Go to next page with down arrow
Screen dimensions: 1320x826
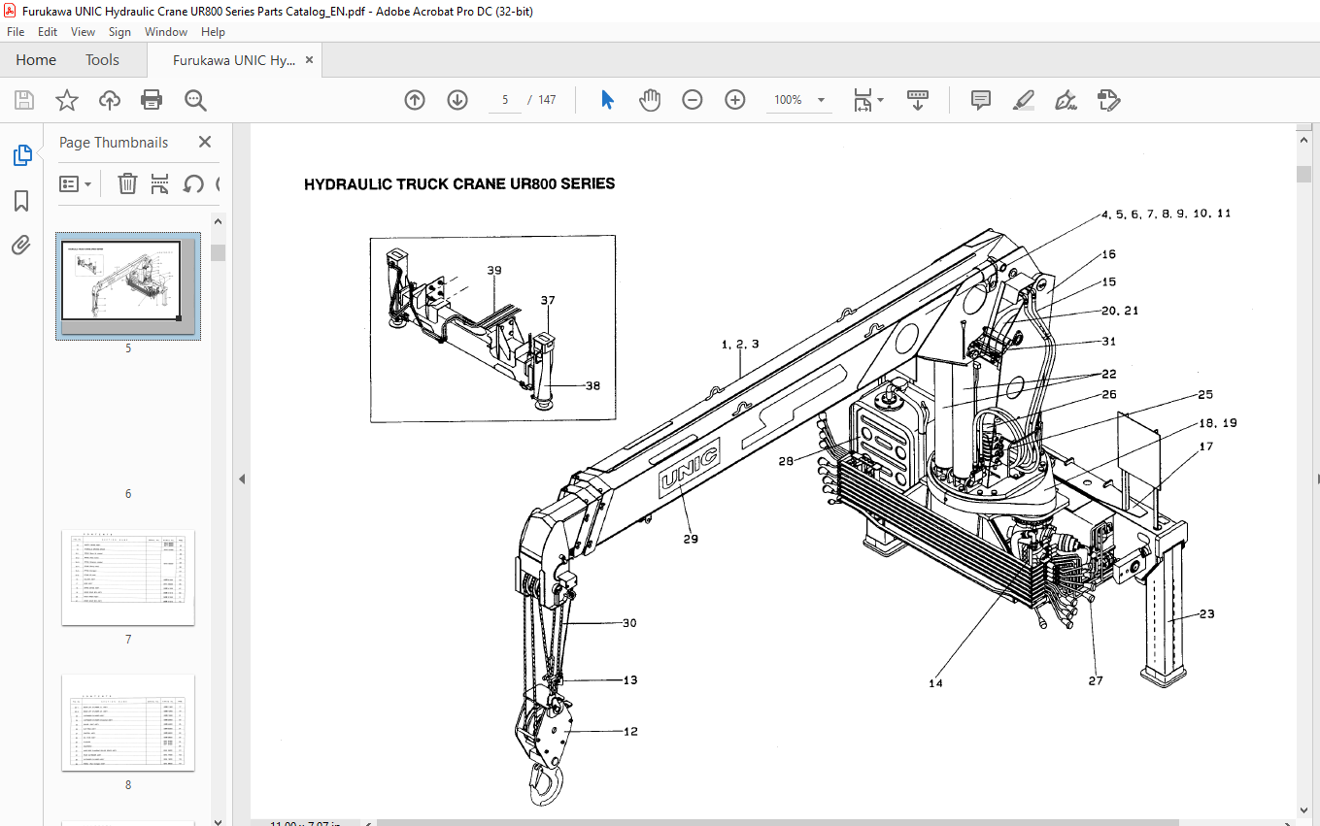coord(457,100)
